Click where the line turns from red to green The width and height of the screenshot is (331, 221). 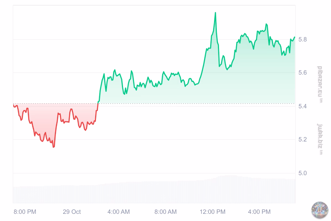click(98, 104)
